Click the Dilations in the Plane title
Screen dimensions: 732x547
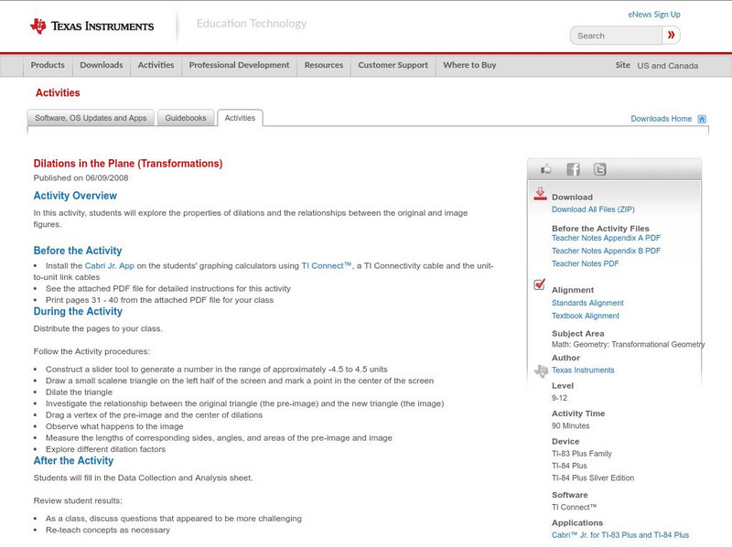(x=128, y=164)
